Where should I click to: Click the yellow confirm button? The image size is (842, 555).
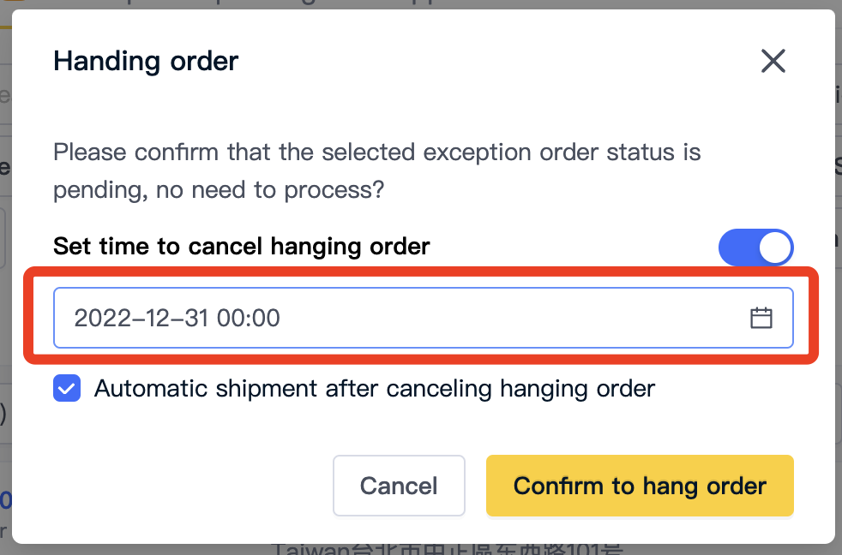point(641,486)
